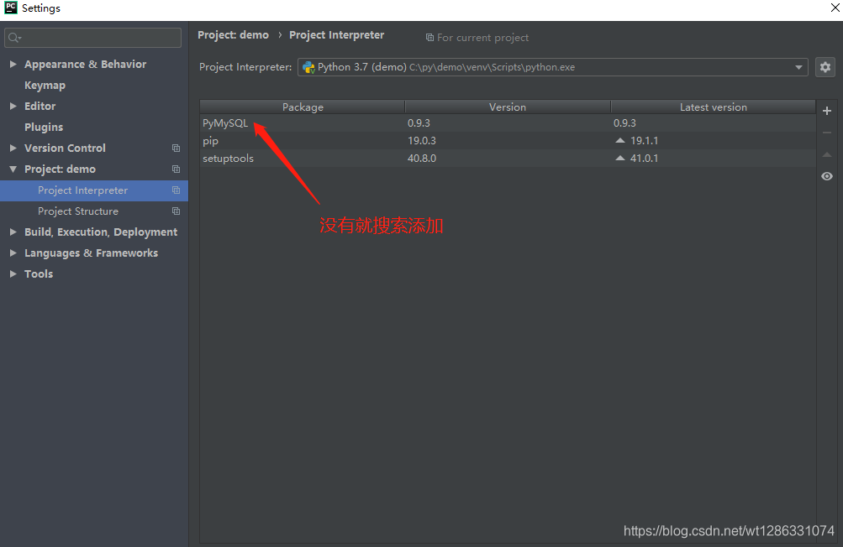843x547 pixels.
Task: Select the pip package row
Action: click(508, 141)
